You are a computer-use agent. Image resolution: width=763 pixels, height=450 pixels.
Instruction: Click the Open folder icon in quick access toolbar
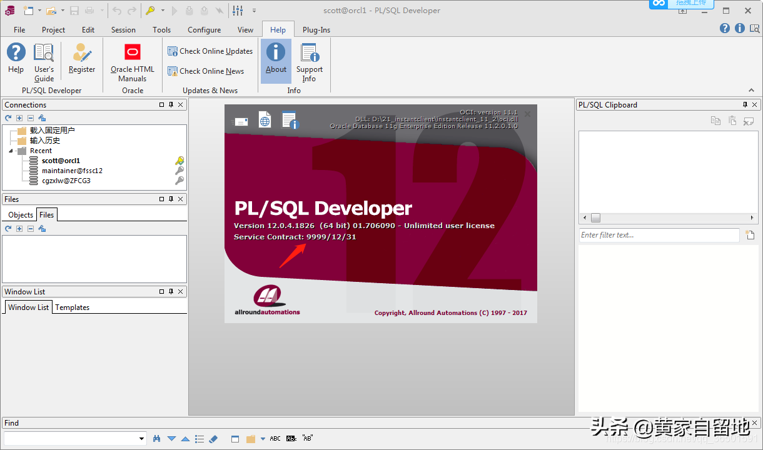51,10
